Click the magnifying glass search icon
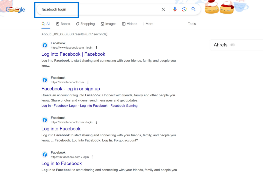 point(193,9)
